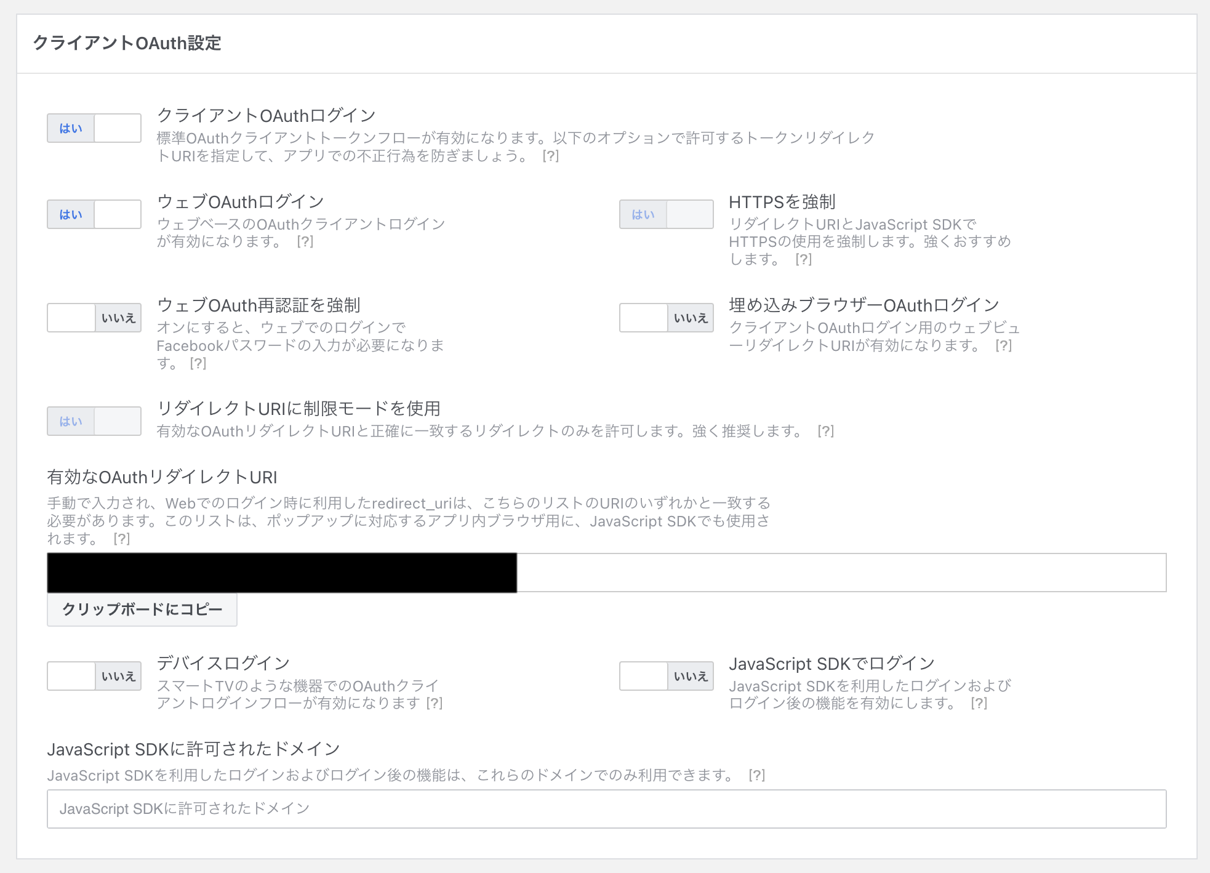The image size is (1210, 873).
Task: Enable the デバイスログイン toggle
Action: (94, 676)
